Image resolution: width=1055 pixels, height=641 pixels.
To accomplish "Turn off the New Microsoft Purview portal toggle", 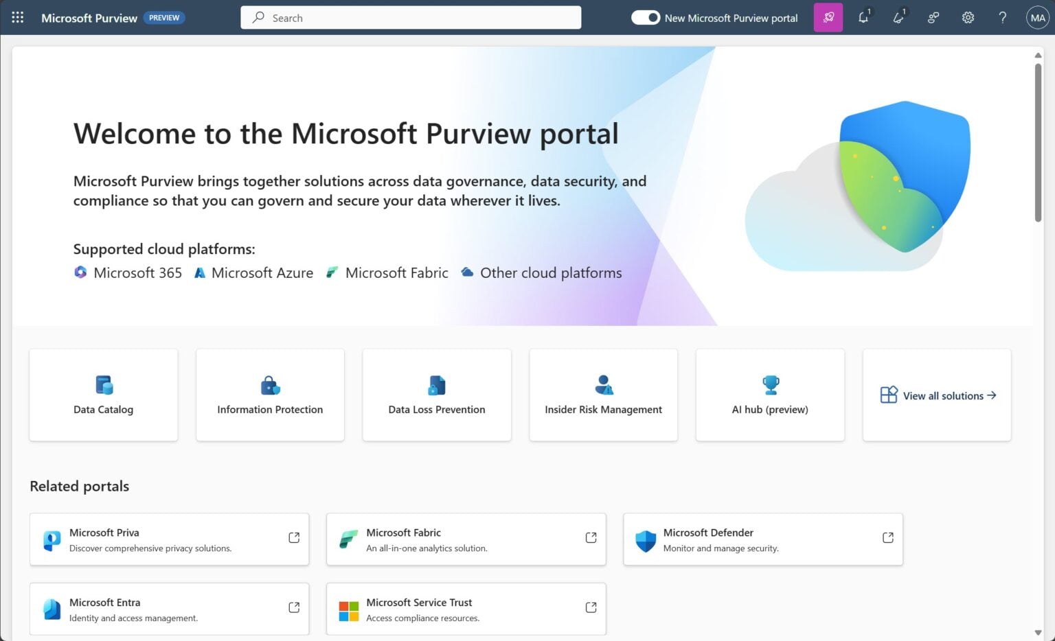I will pos(645,17).
